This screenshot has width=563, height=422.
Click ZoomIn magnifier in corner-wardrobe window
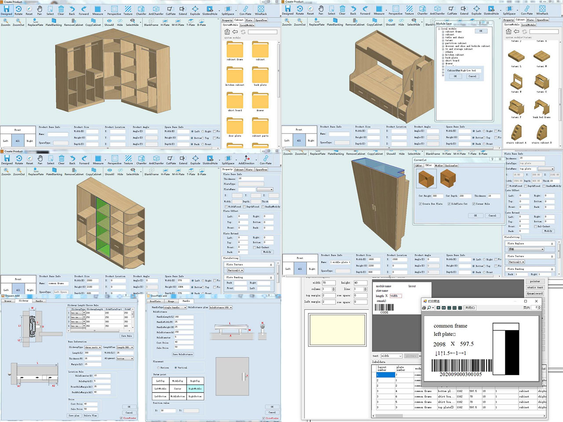pyautogui.click(x=6, y=22)
